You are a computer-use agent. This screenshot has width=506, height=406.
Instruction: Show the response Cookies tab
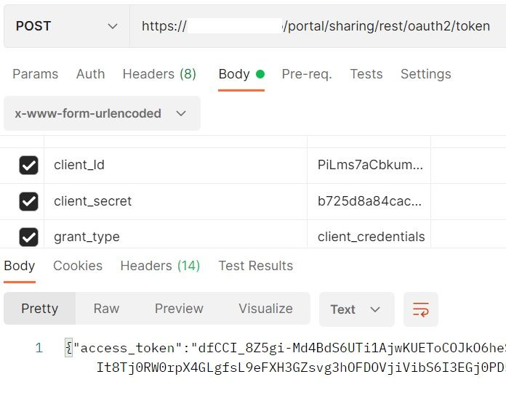click(x=78, y=266)
